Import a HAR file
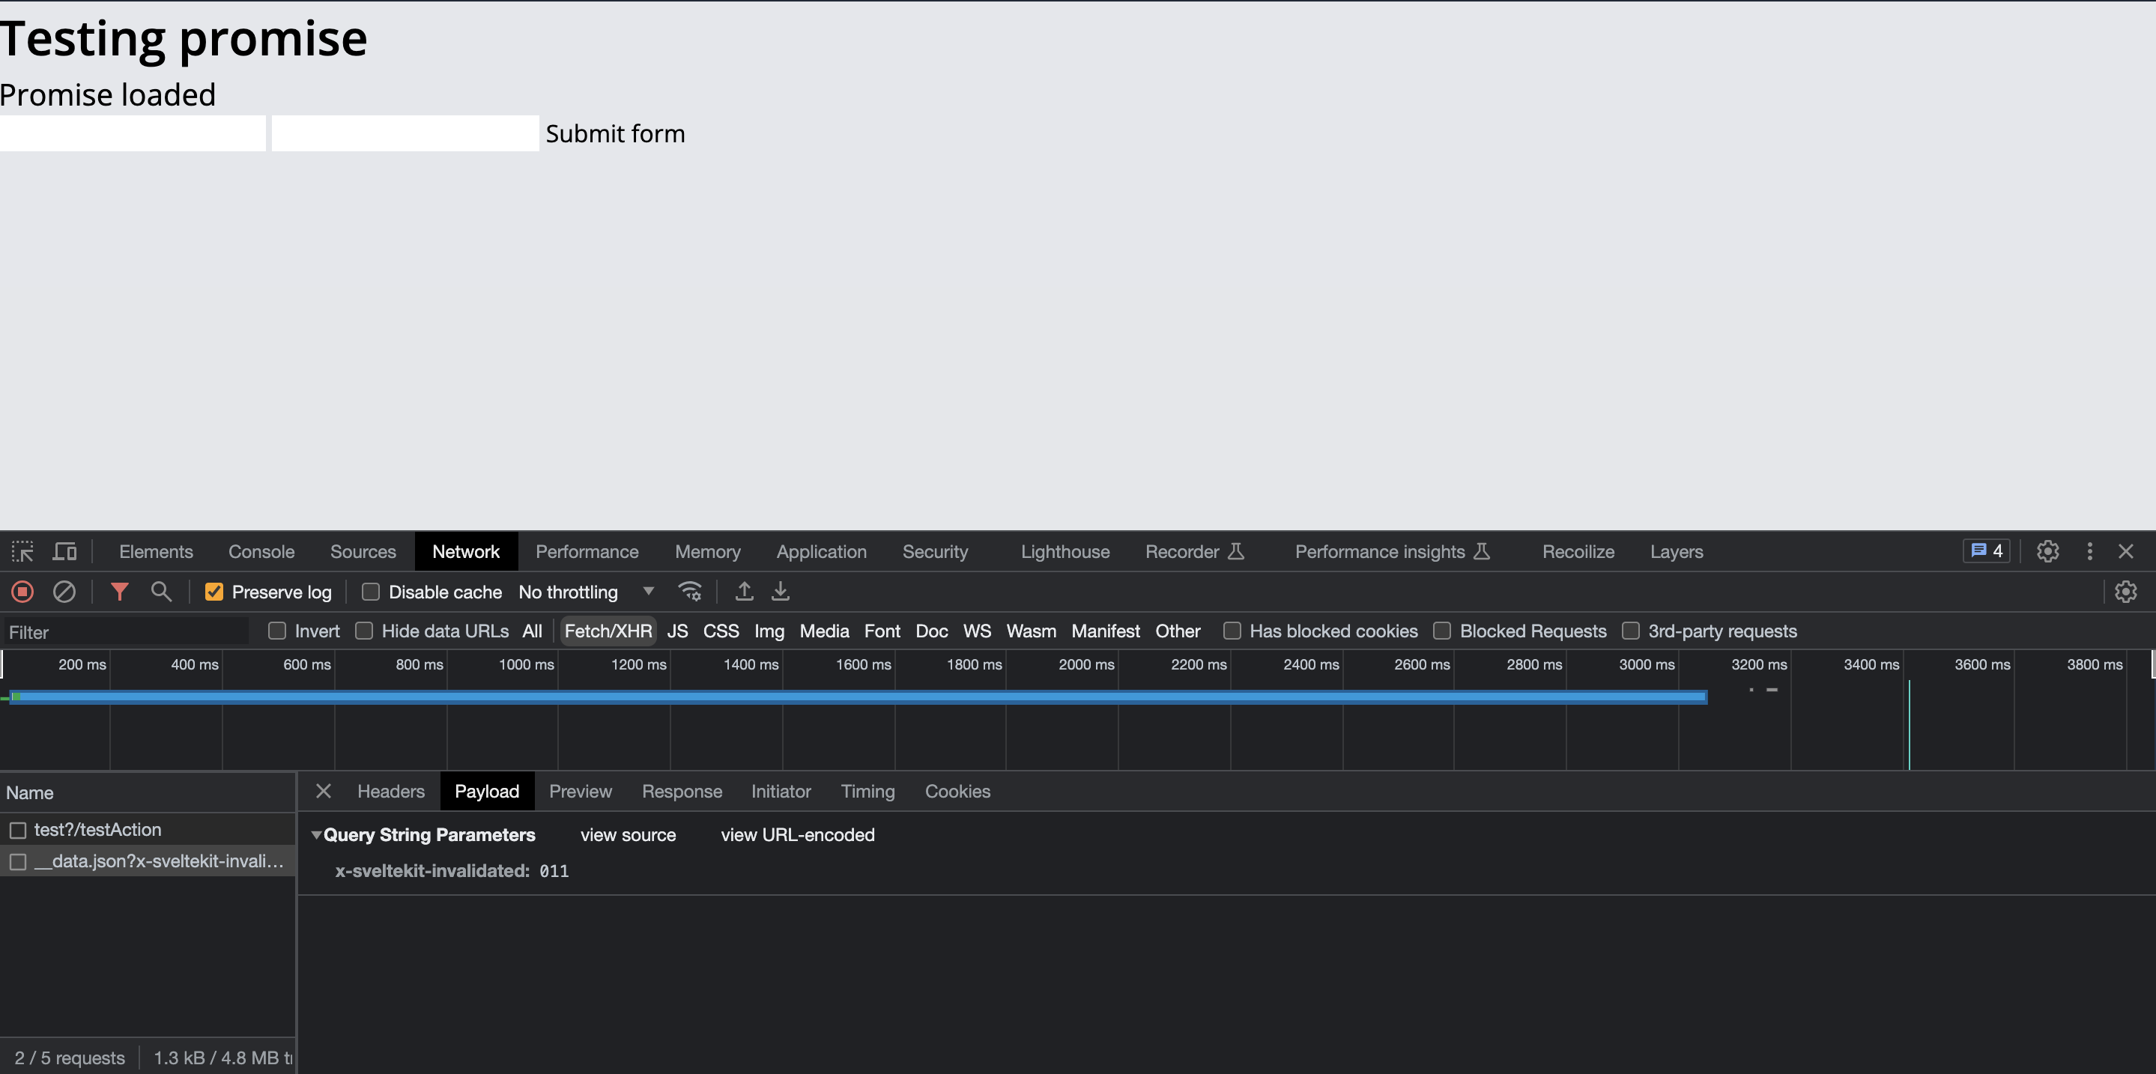The width and height of the screenshot is (2156, 1074). (x=743, y=592)
